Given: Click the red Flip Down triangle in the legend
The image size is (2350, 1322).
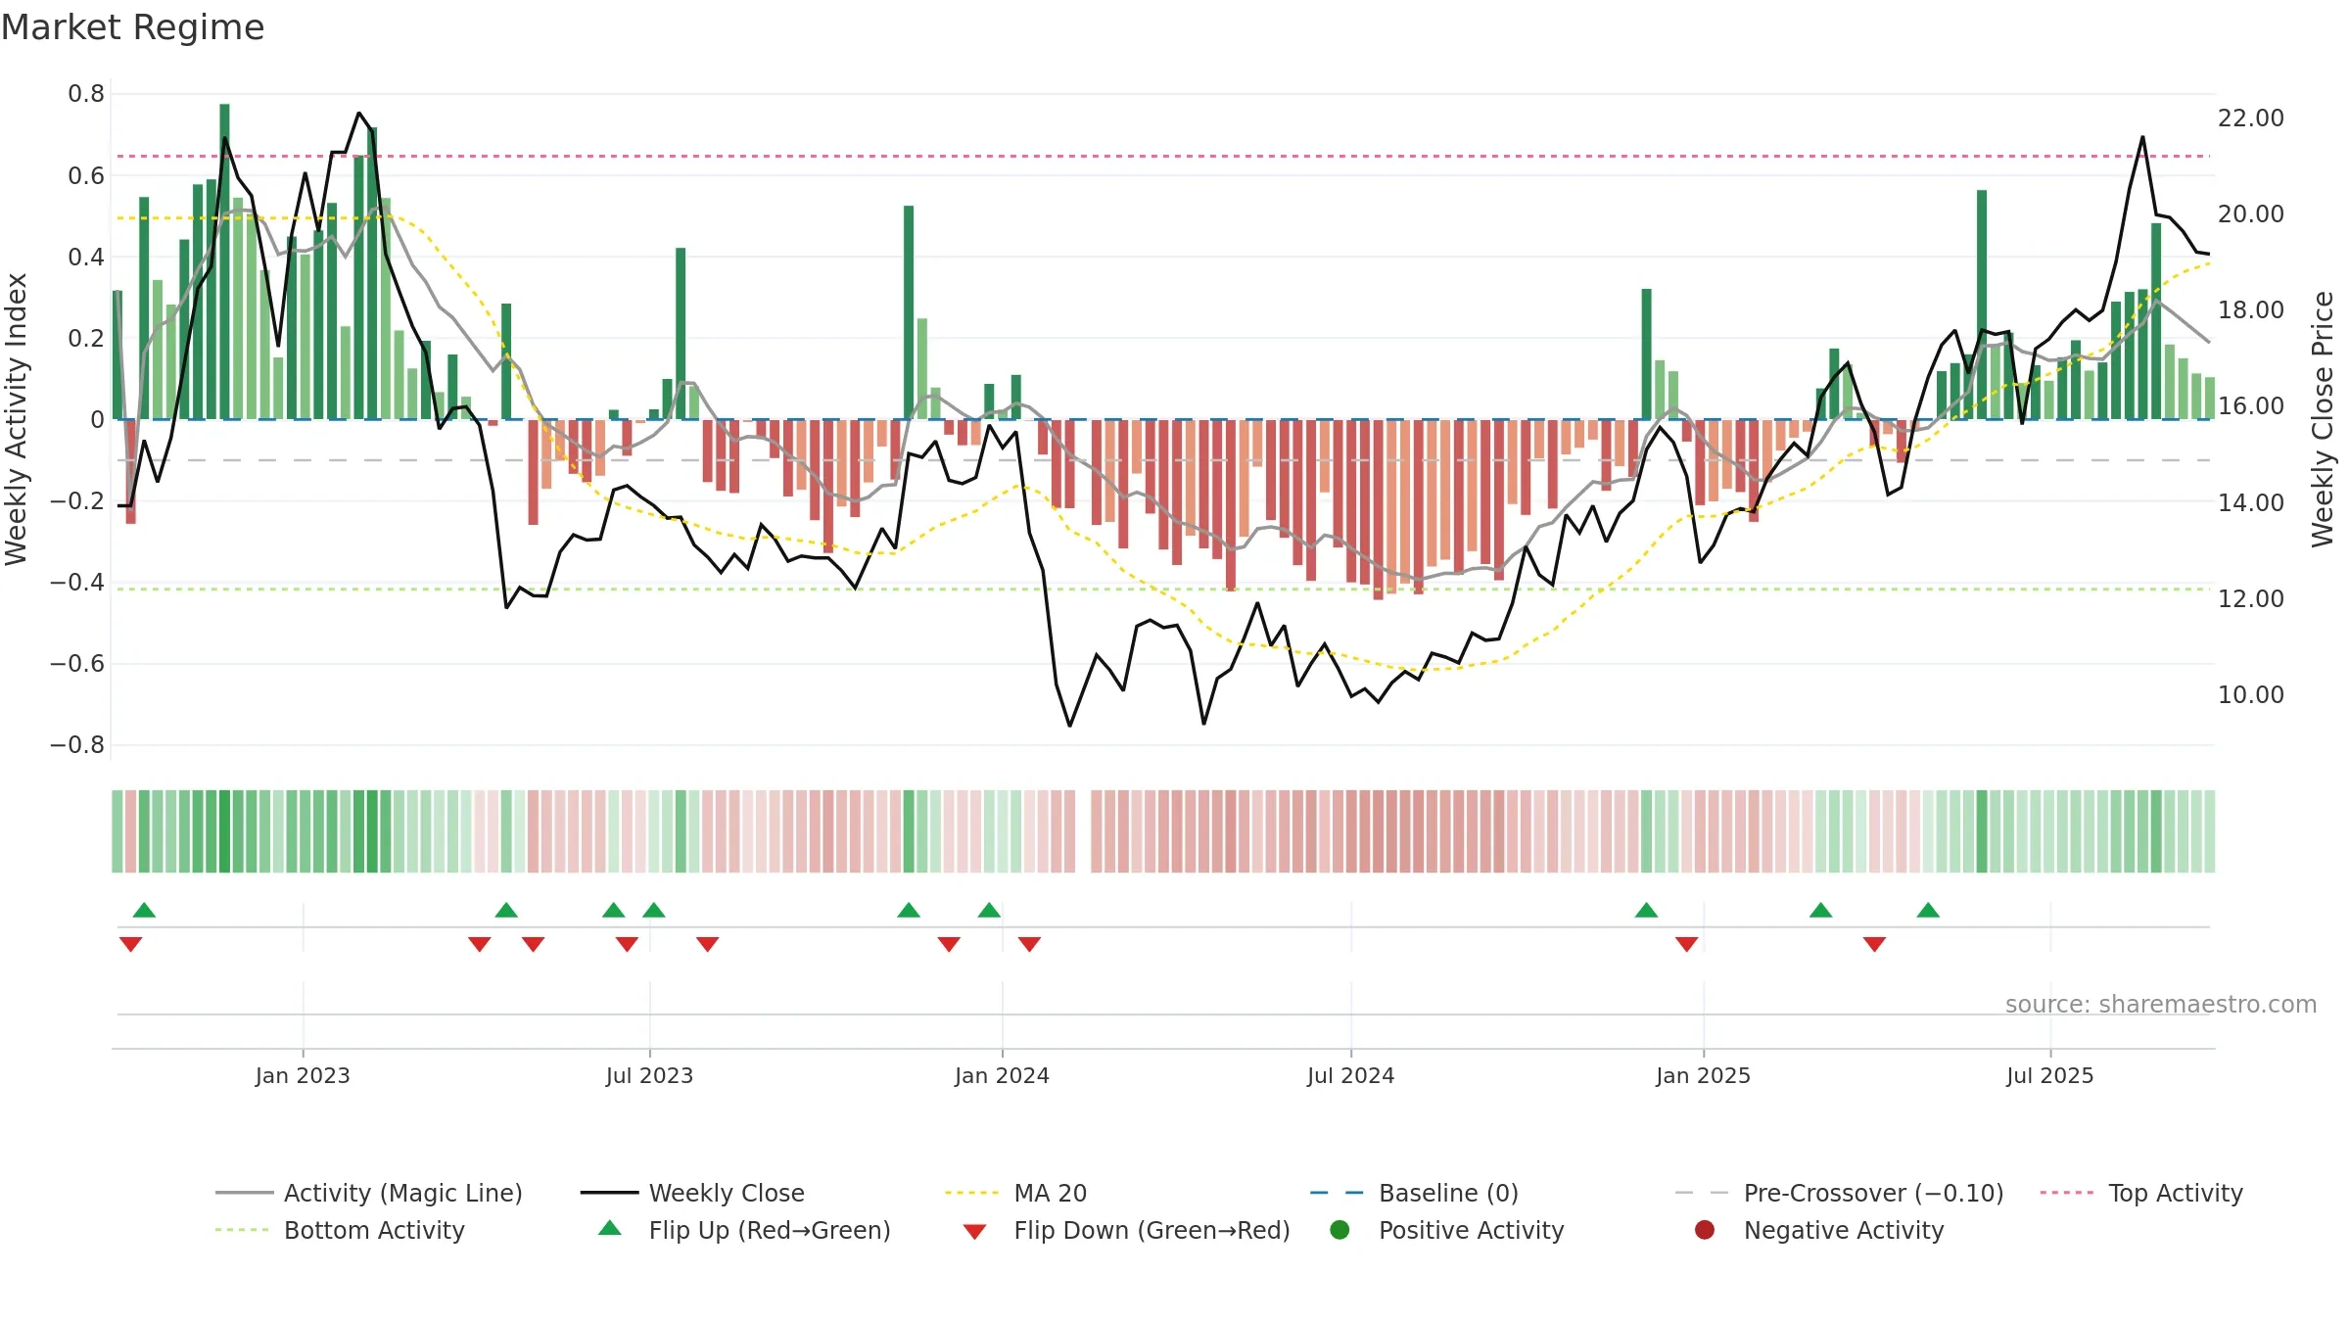Looking at the screenshot, I should (x=974, y=1232).
